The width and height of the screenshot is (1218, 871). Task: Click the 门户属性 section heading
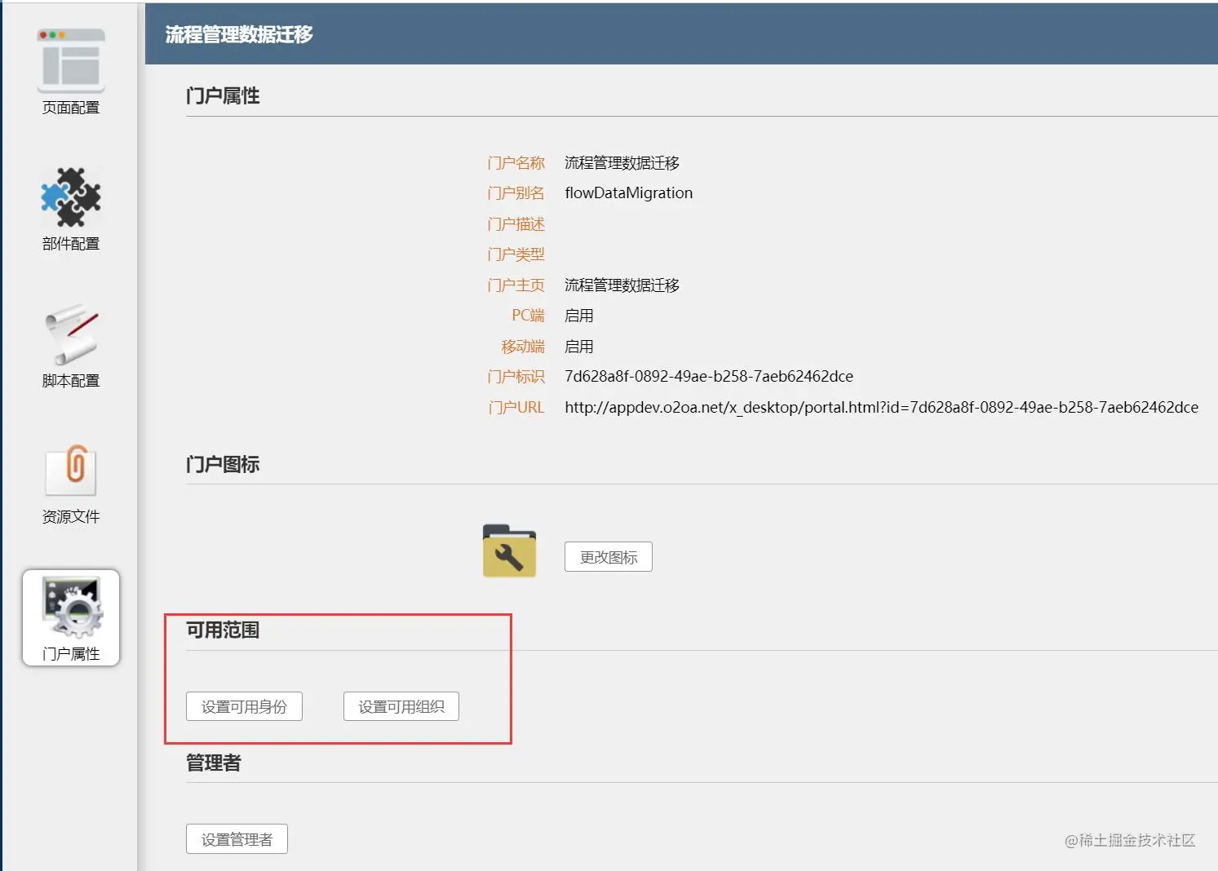(x=223, y=95)
